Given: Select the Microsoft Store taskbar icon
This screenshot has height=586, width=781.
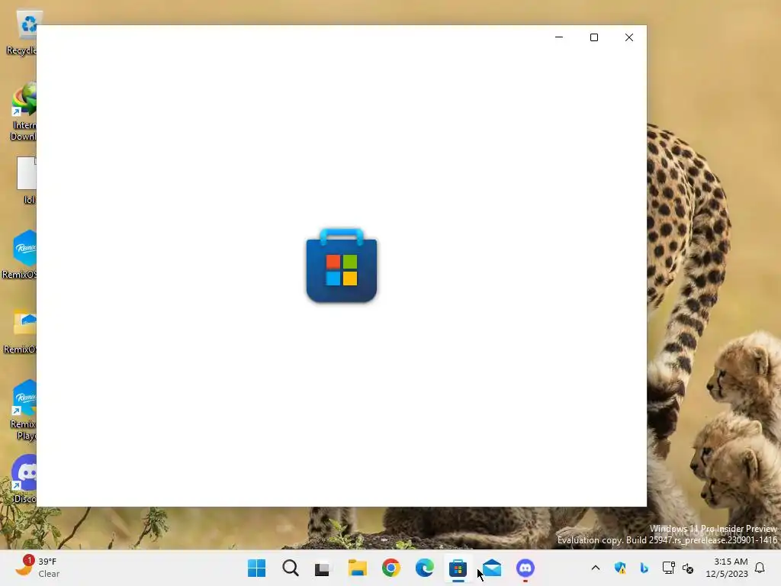Looking at the screenshot, I should click(458, 568).
